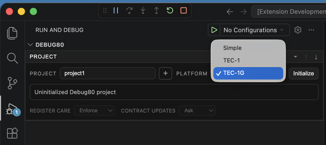The height and width of the screenshot is (145, 326).
Task: Open Run and Debug more actions menu
Action: (x=311, y=30)
